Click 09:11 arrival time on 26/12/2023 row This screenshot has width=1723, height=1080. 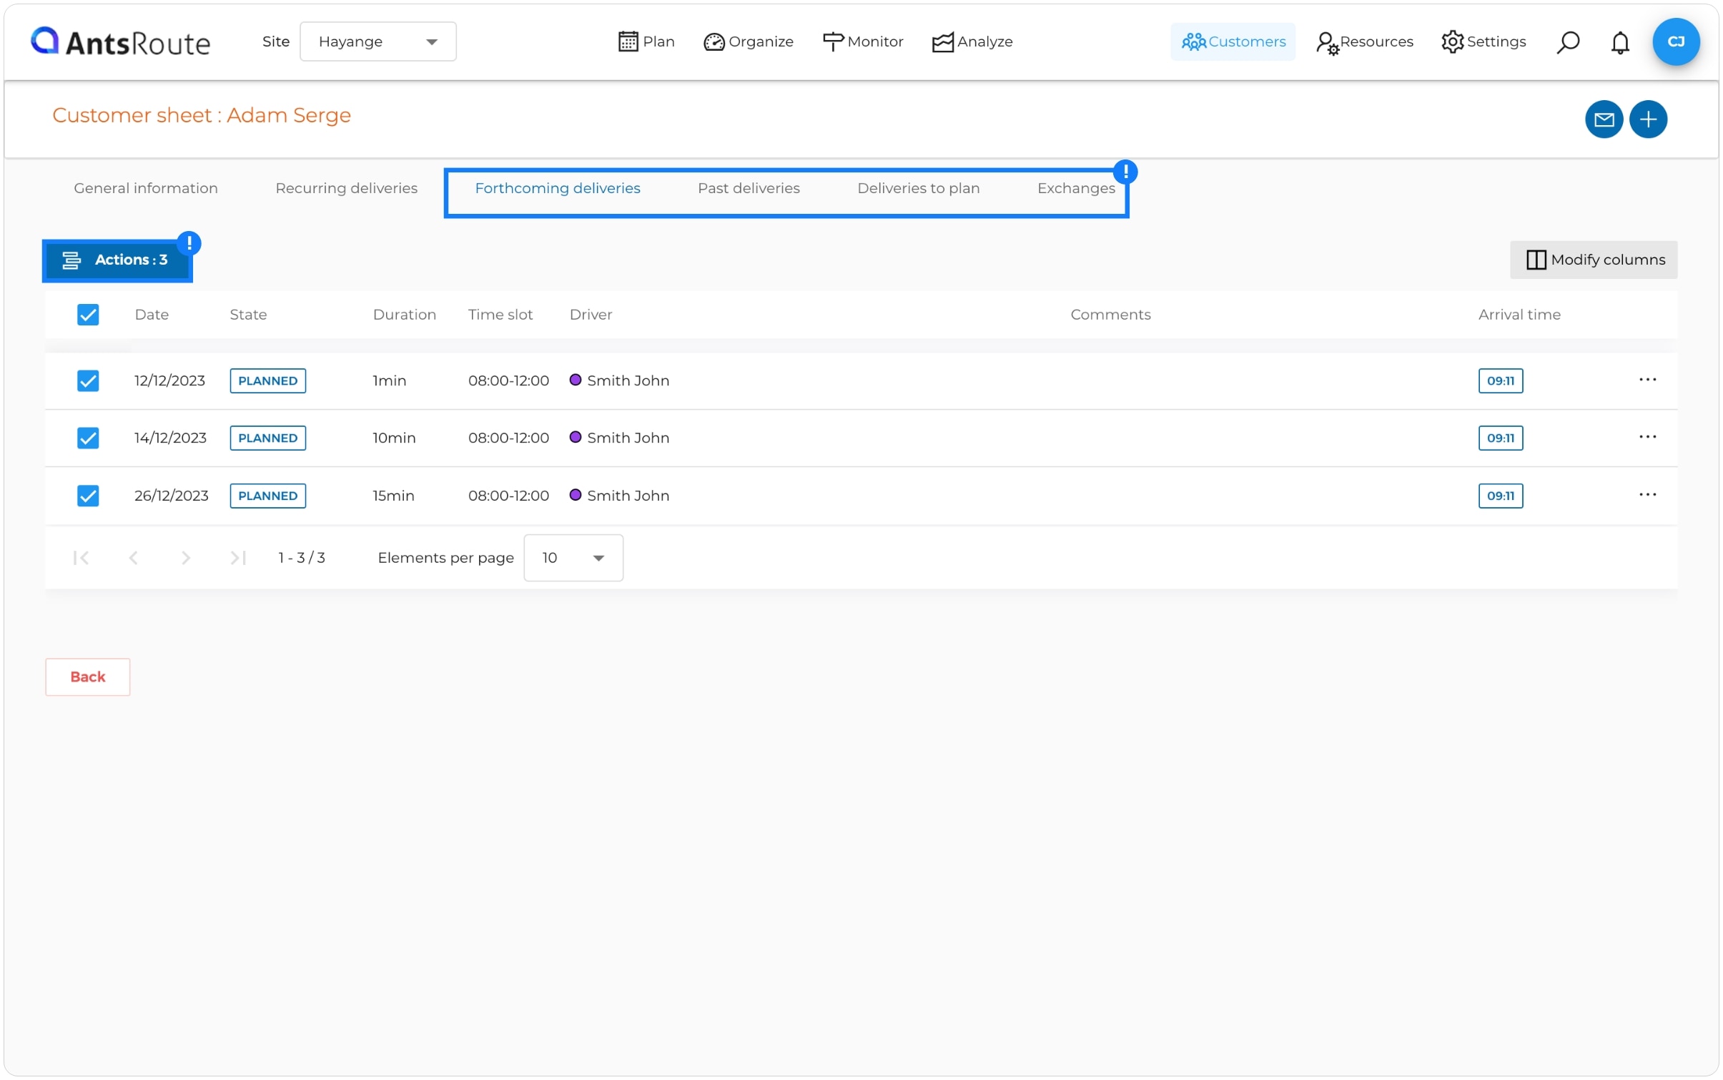(x=1500, y=496)
